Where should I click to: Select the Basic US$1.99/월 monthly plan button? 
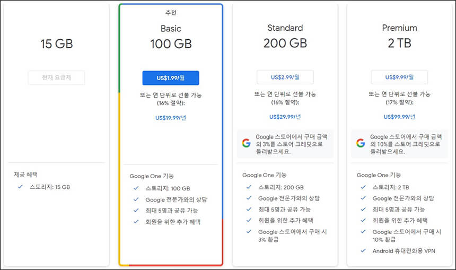(171, 78)
